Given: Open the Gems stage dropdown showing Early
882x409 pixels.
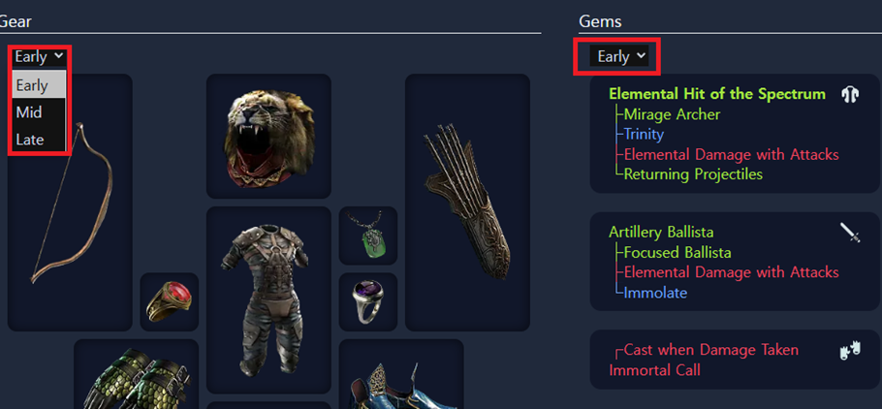Looking at the screenshot, I should [x=618, y=56].
